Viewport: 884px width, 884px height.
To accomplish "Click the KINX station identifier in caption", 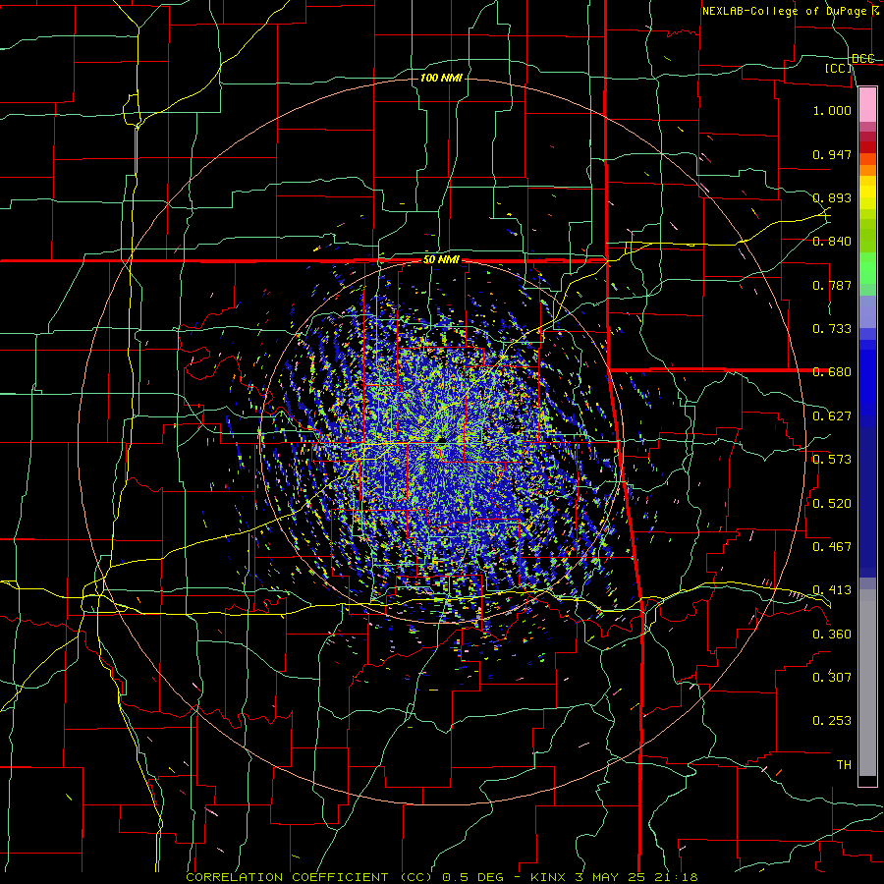I will click(x=548, y=877).
